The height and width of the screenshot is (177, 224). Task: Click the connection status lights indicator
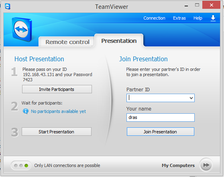pos(21,165)
